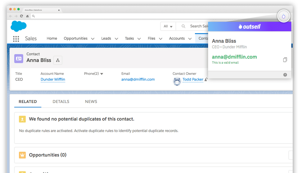Screen dimensions: 298x173
Task: Expand the Files nav chevron
Action: point(160,39)
